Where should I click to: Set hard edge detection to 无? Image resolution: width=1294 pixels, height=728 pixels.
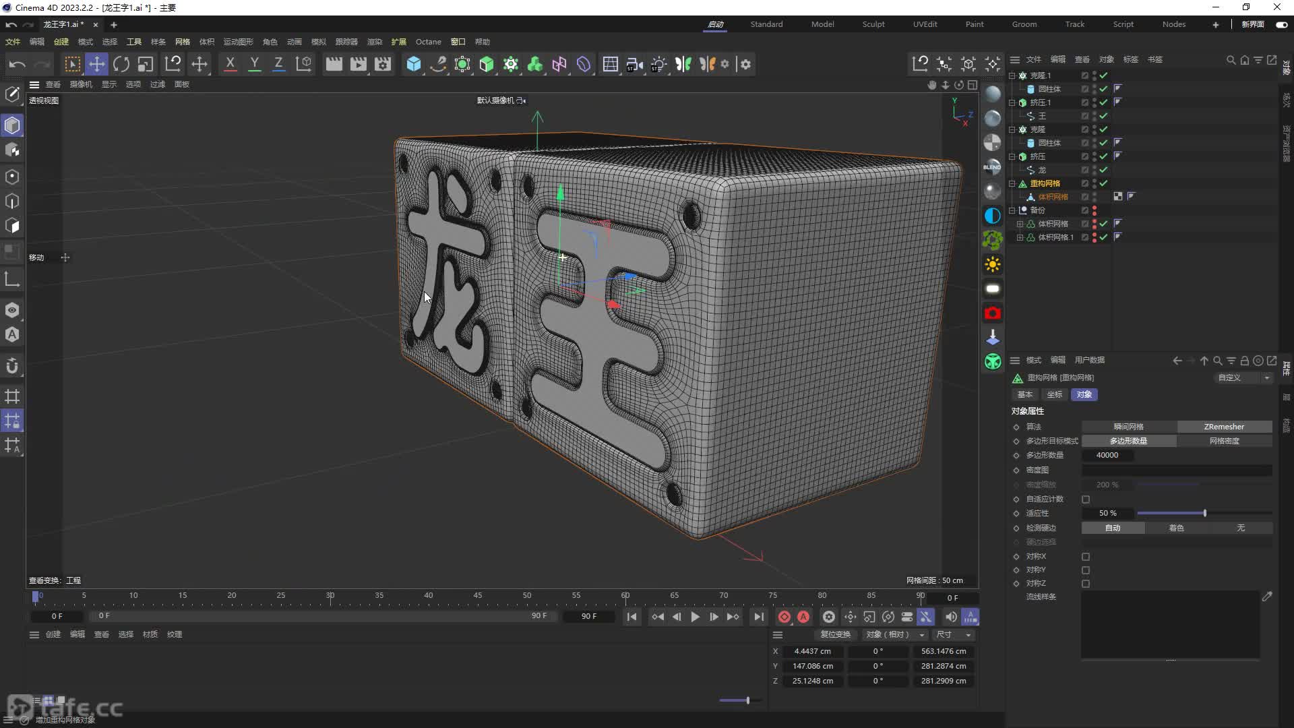pyautogui.click(x=1240, y=528)
